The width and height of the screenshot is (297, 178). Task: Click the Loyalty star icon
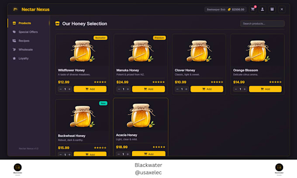pyautogui.click(x=14, y=58)
